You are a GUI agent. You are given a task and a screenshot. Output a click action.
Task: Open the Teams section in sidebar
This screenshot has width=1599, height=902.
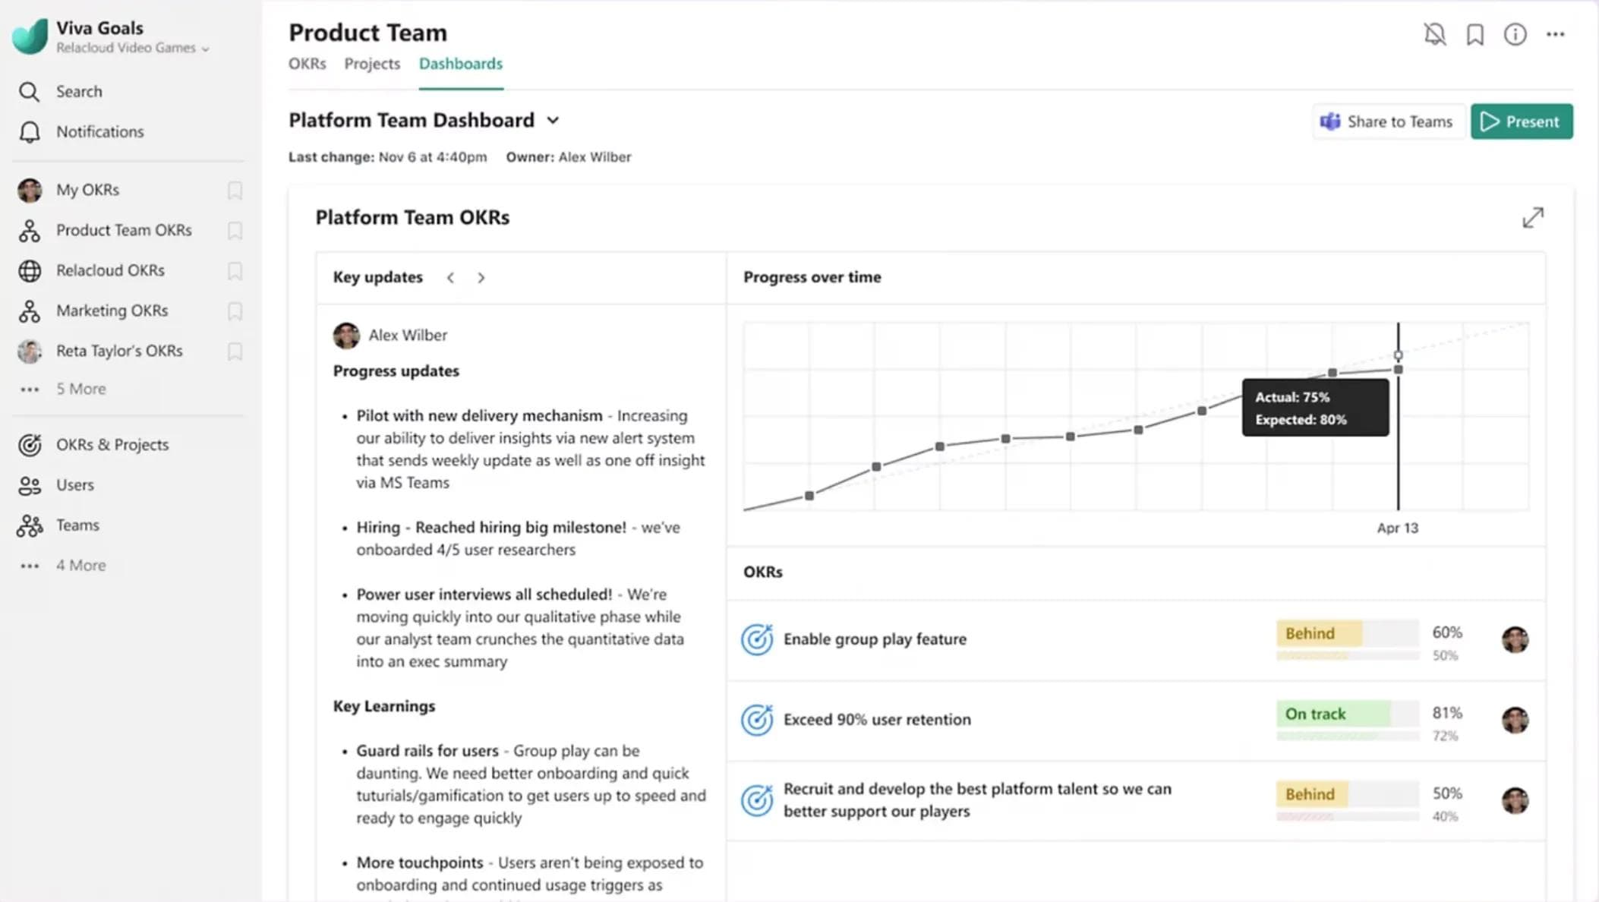tap(77, 525)
